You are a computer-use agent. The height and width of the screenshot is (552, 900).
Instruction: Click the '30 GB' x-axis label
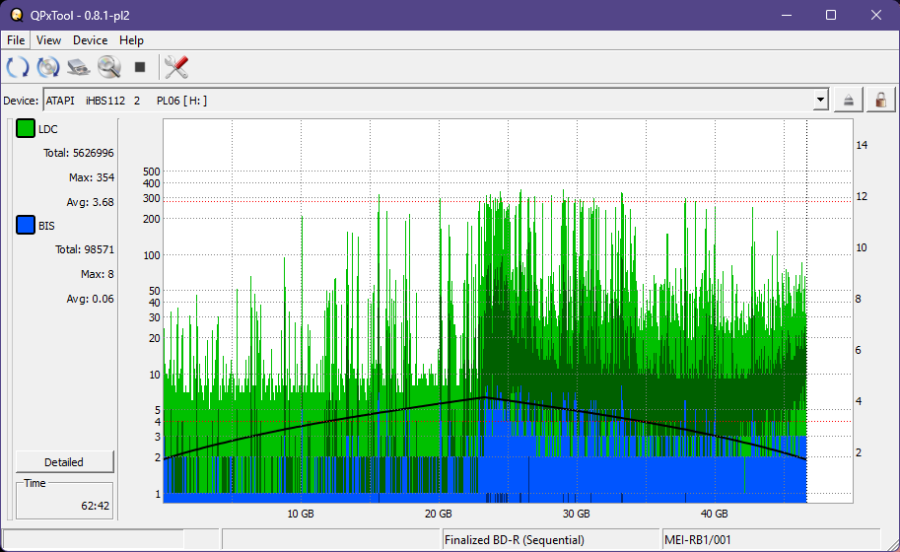click(576, 514)
